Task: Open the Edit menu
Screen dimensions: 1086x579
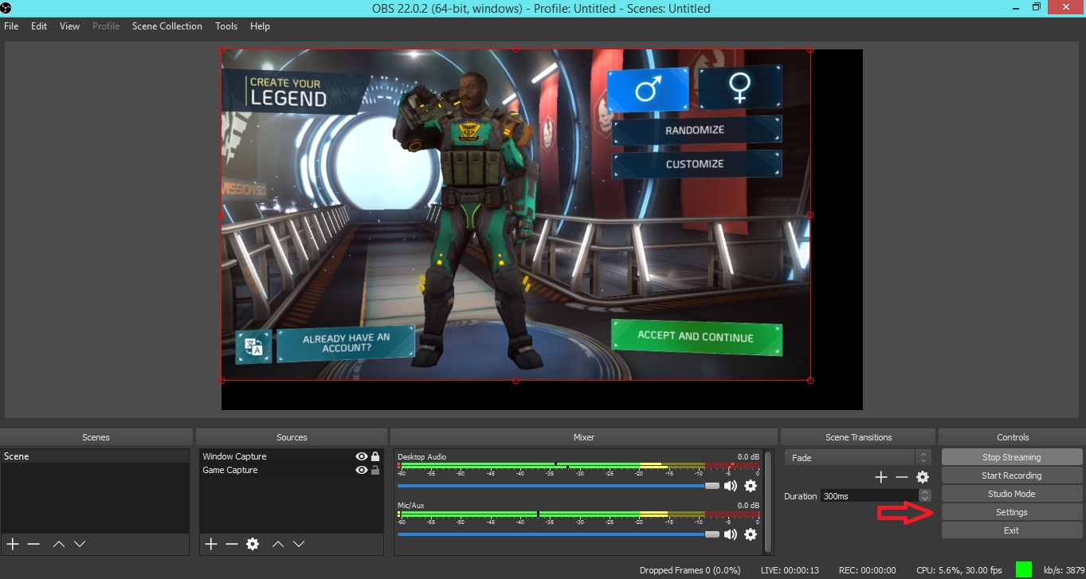Action: coord(39,26)
